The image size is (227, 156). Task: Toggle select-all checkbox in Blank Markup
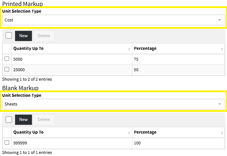pyautogui.click(x=9, y=120)
